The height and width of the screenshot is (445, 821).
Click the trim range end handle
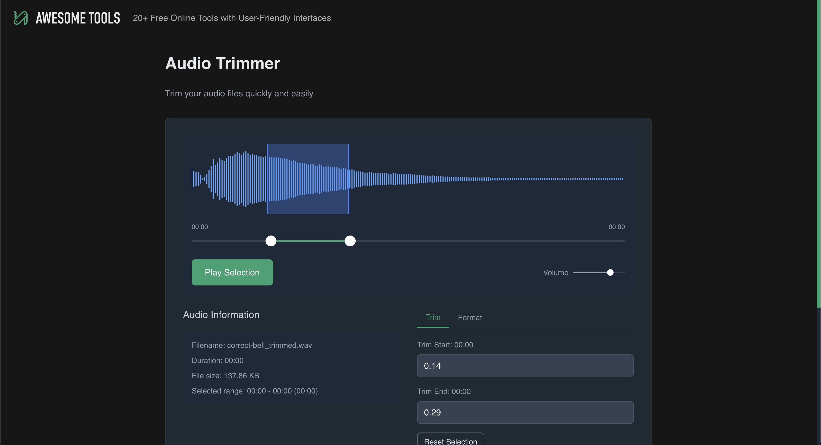click(x=350, y=241)
